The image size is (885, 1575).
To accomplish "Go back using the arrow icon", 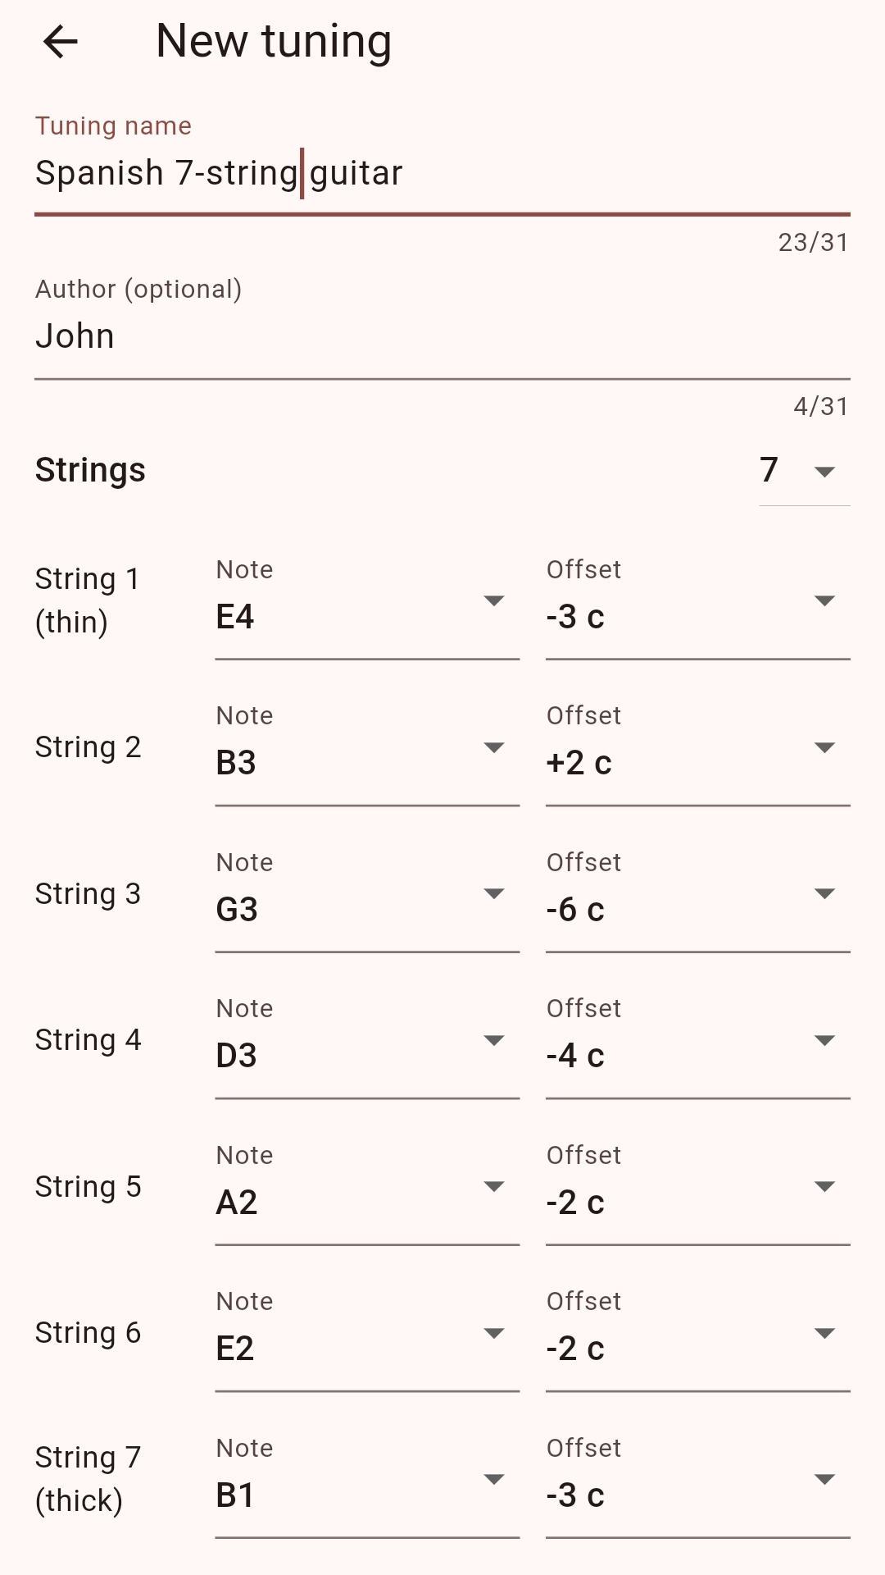I will (60, 41).
